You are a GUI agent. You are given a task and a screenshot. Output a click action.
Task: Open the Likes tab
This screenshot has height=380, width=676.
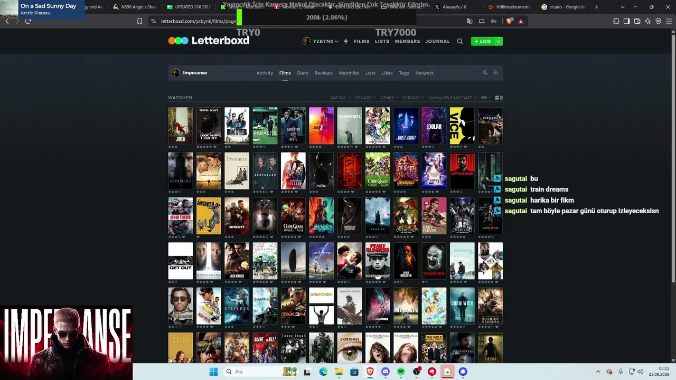click(387, 73)
